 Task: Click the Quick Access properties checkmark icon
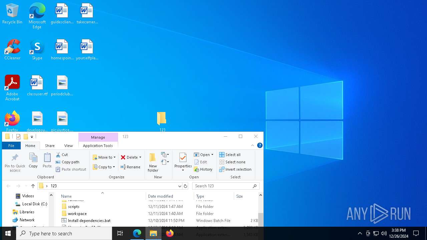tap(18, 137)
